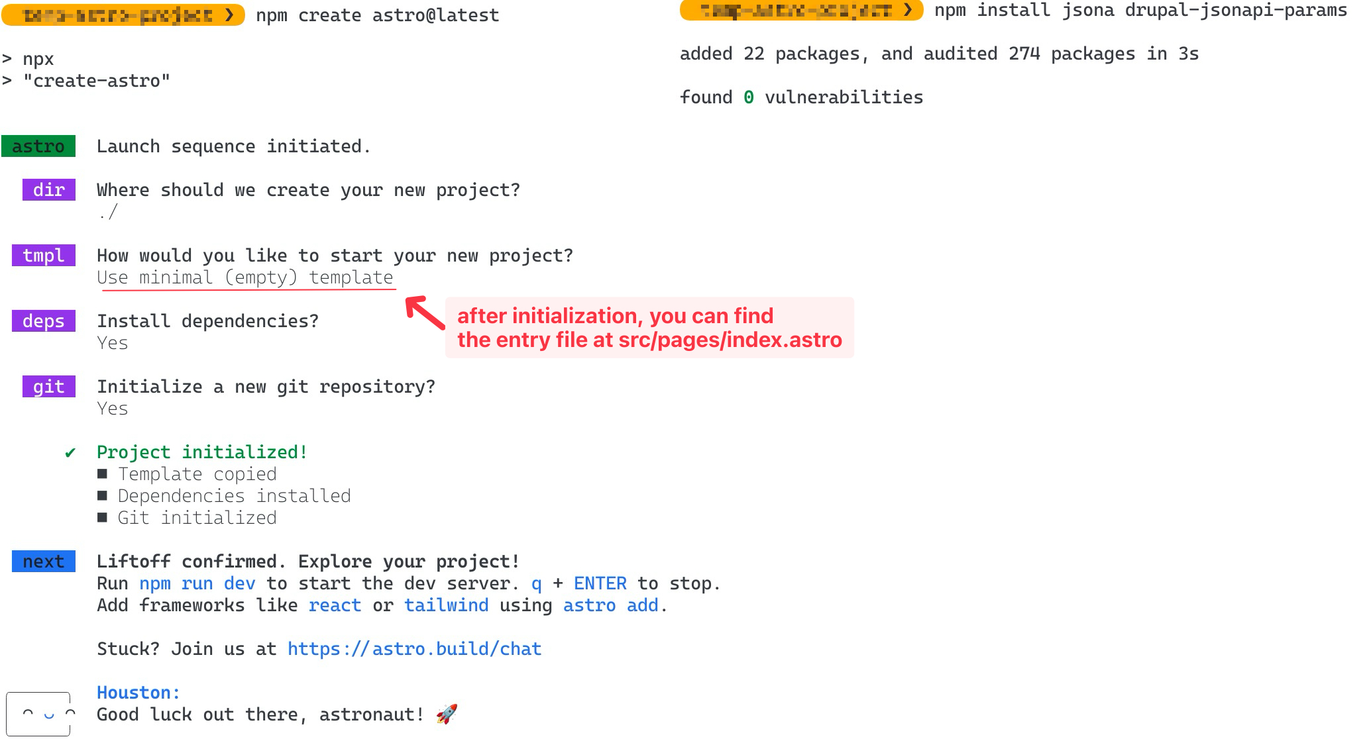Click the square bullet beside Git initialized

point(102,518)
